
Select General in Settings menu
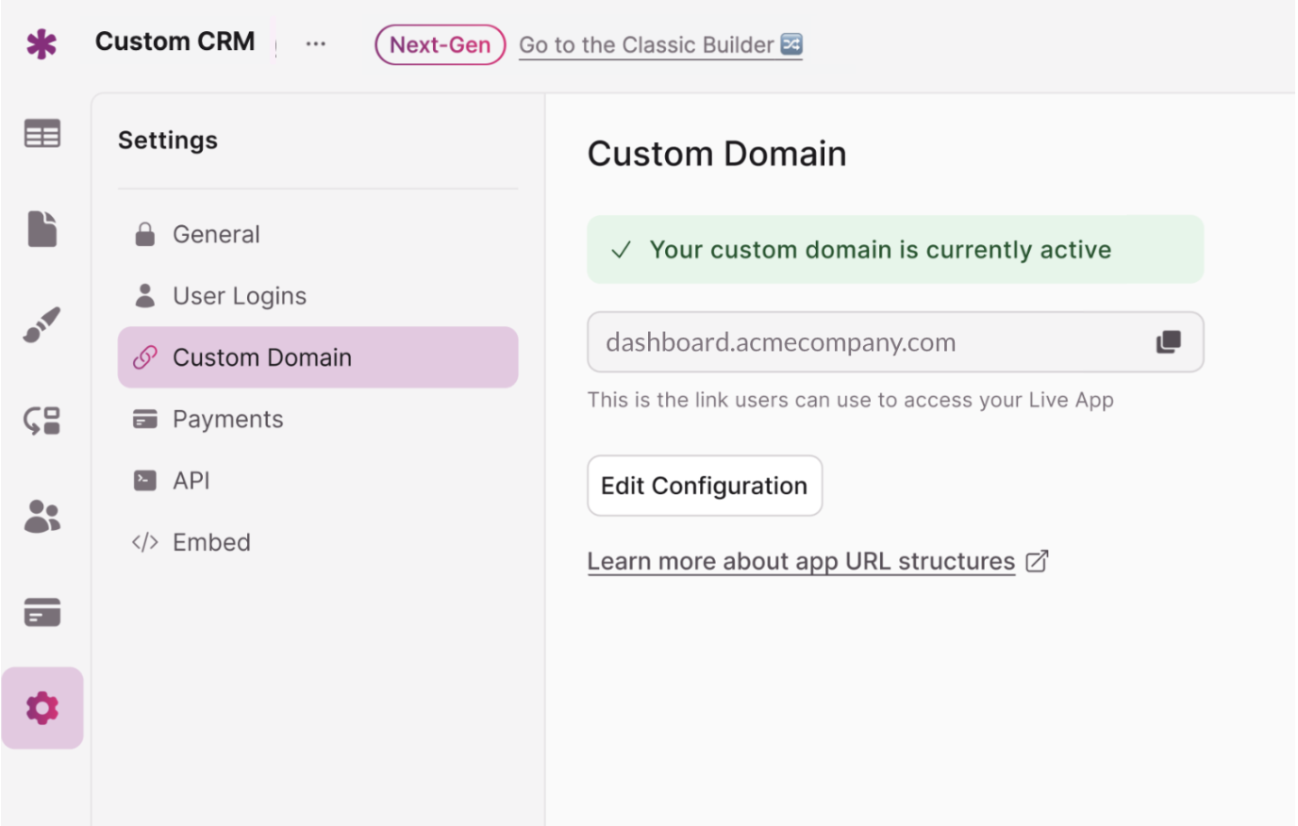click(x=216, y=235)
